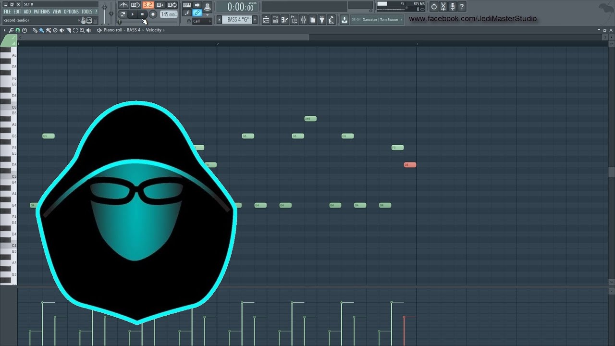
Task: Open the piano roll main menu arrow
Action: click(5, 30)
